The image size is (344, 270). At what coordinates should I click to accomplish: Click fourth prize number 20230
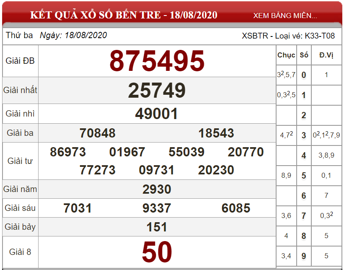coord(216,170)
